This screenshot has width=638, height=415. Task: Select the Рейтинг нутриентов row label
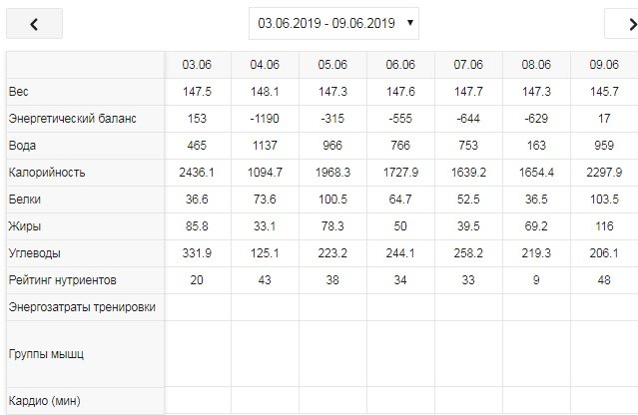[67, 280]
